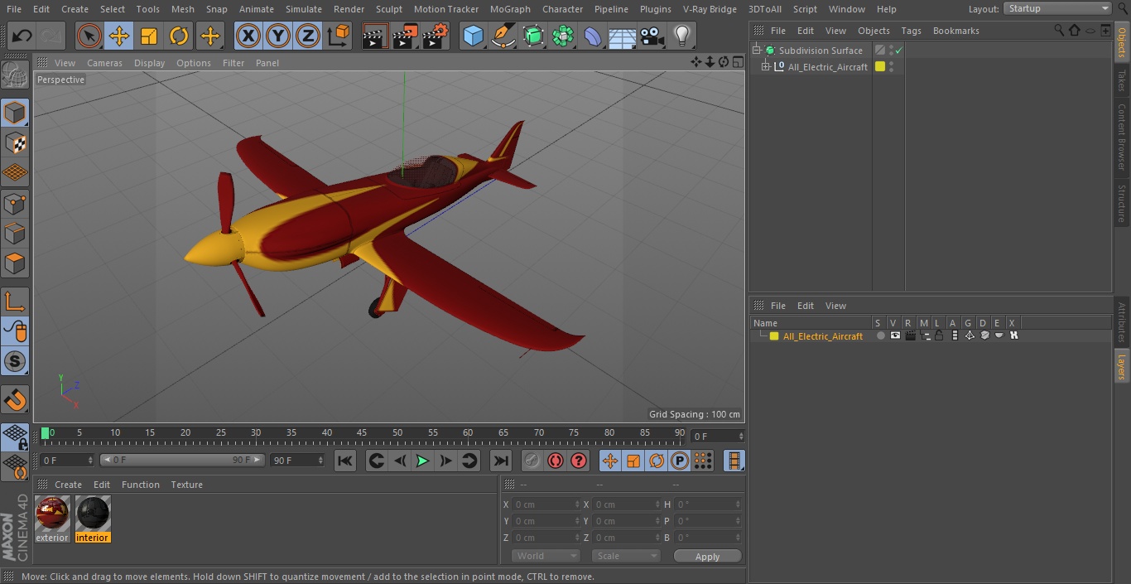Toggle the Z axis lock
The width and height of the screenshot is (1131, 584).
pyautogui.click(x=308, y=36)
